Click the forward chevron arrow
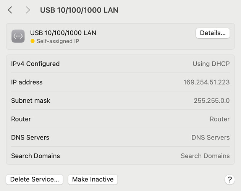The image size is (241, 191). [27, 10]
